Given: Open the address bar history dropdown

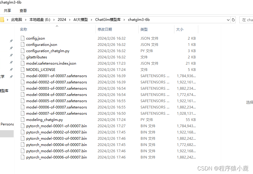Looking at the screenshot, I should (228, 20).
